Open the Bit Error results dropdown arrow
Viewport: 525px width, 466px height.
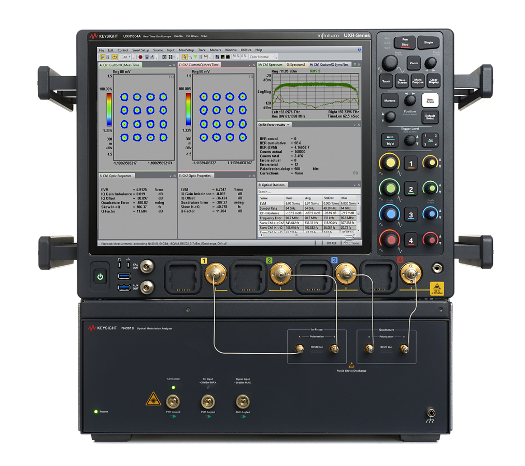(x=288, y=124)
